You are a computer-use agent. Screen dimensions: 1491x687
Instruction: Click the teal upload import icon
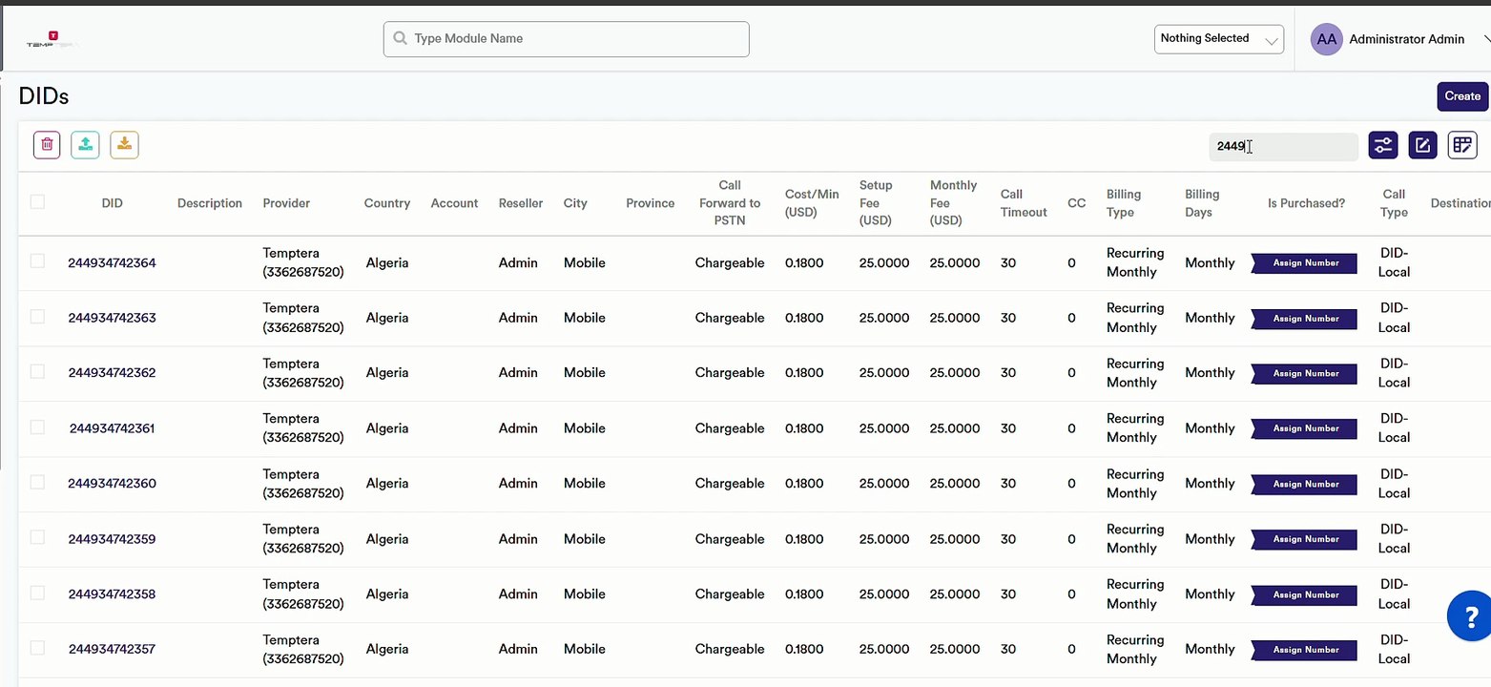pos(85,145)
